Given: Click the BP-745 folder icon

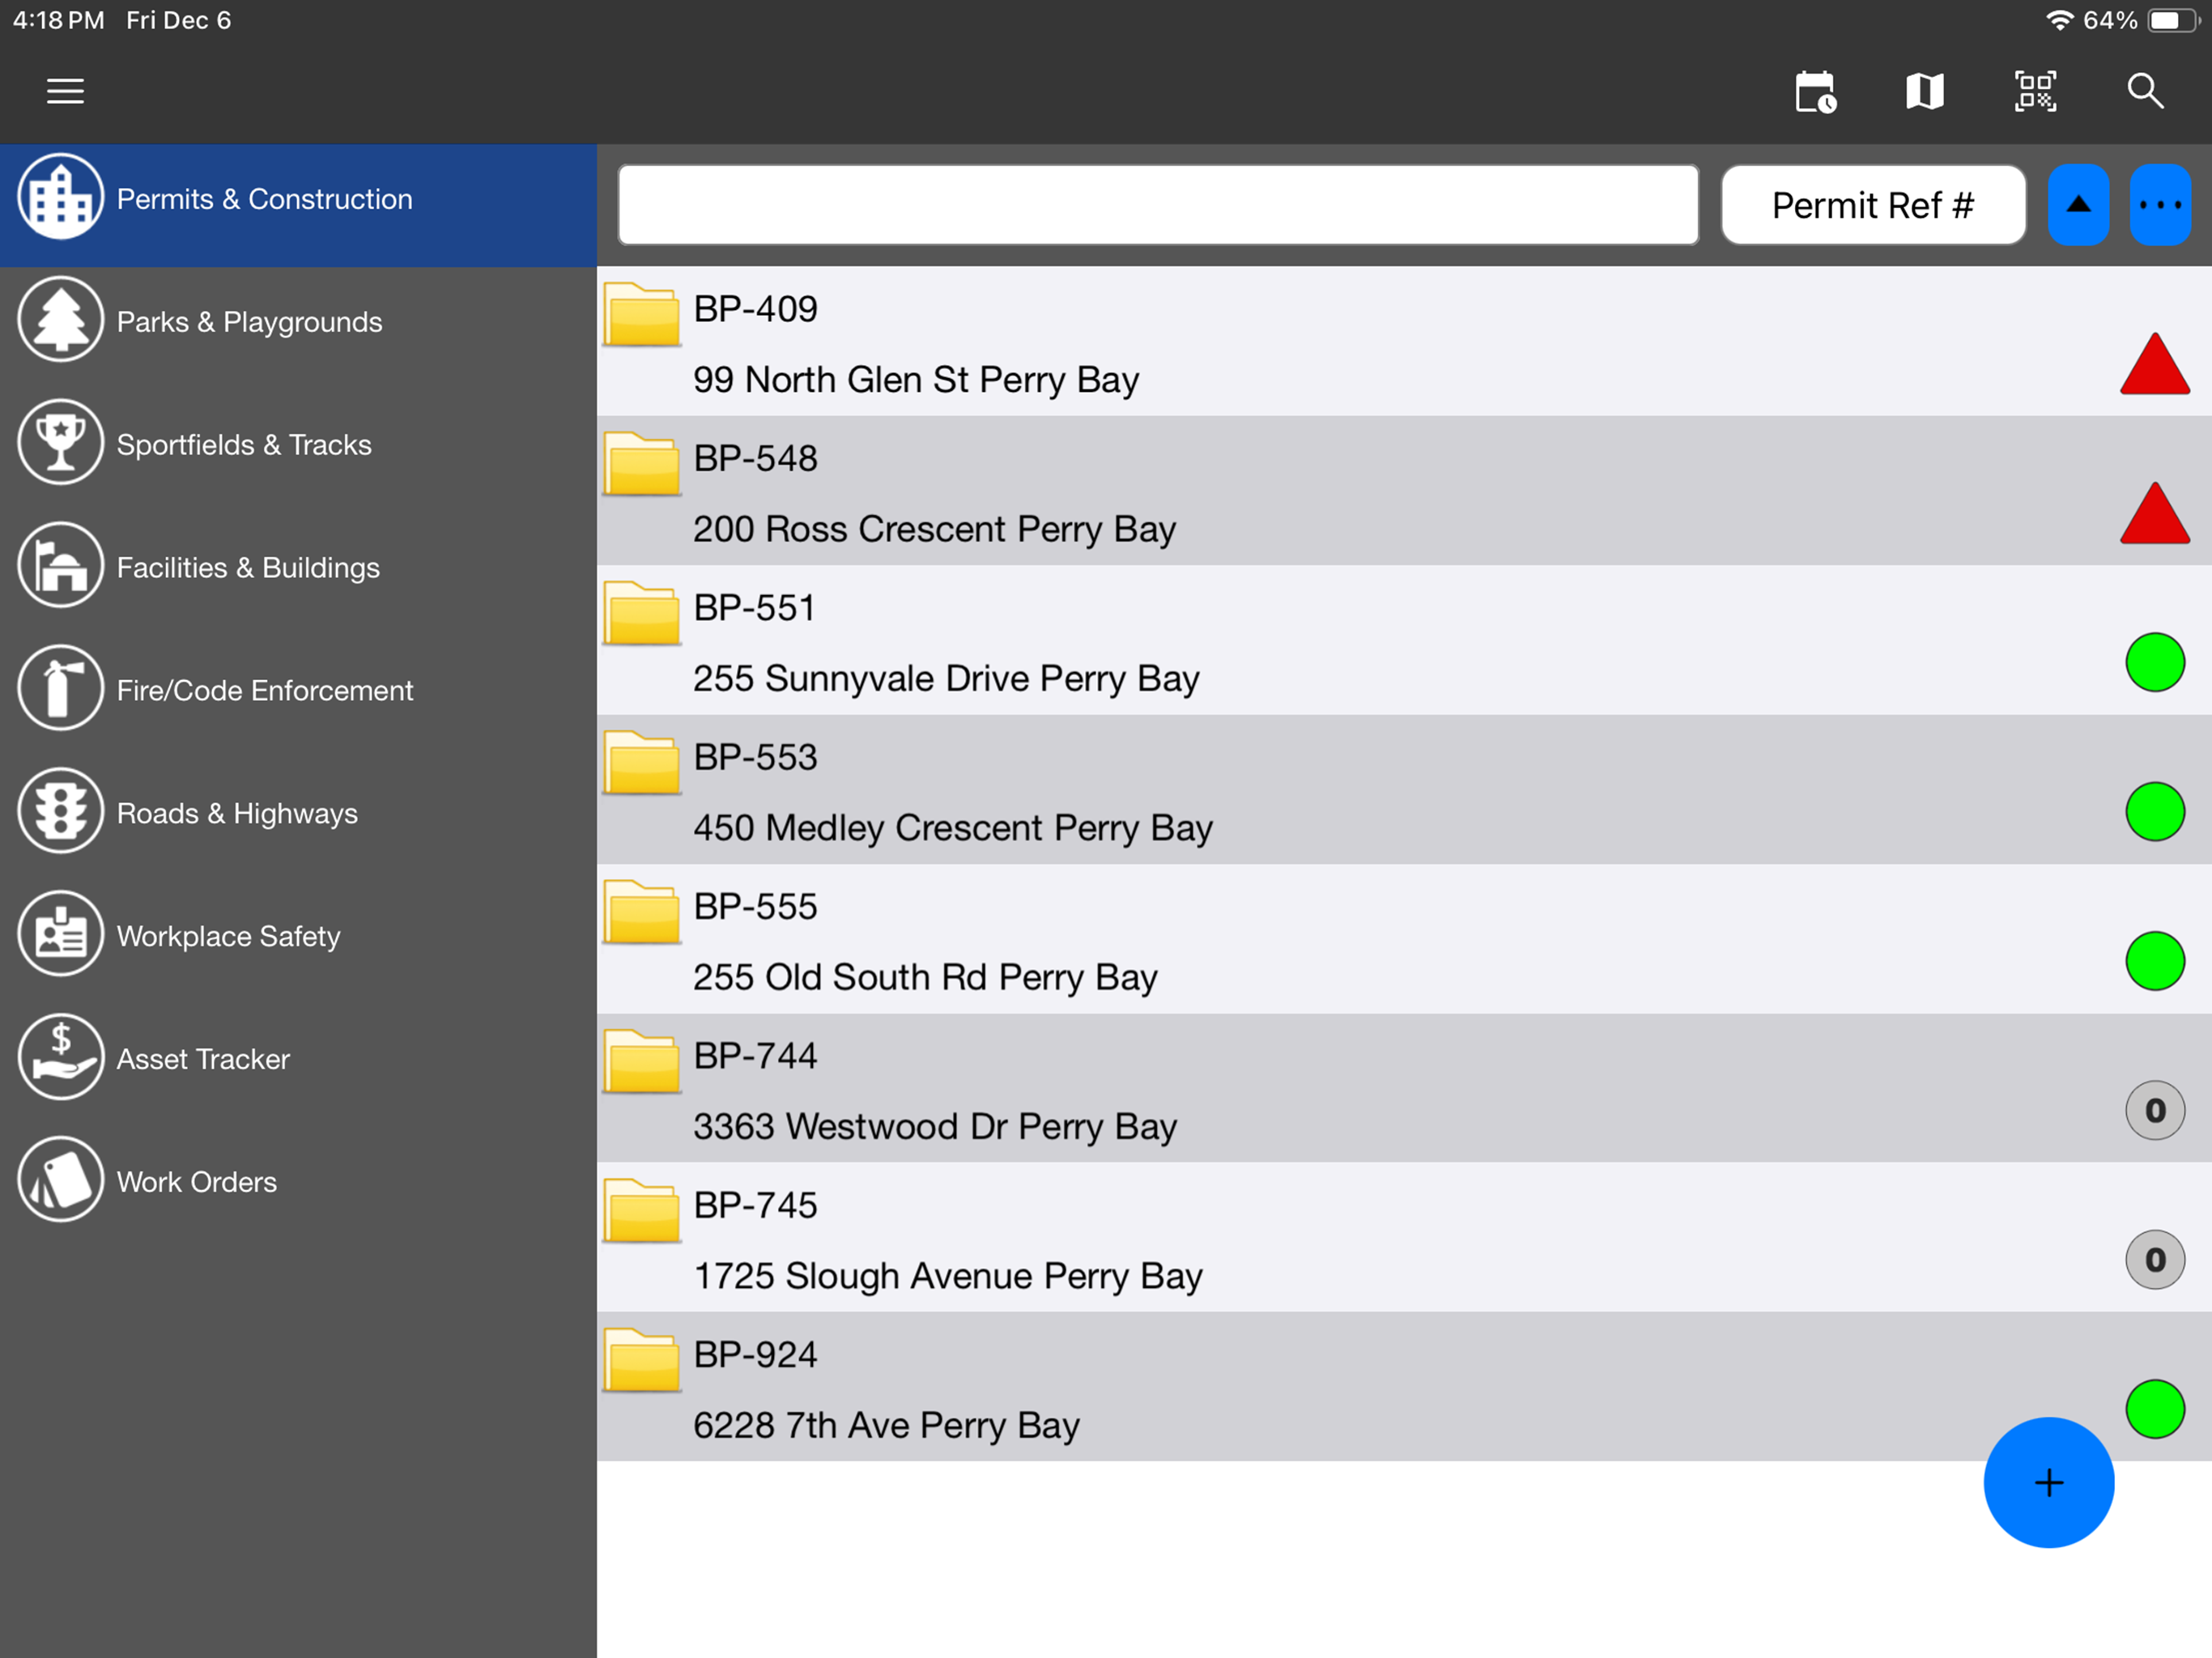Looking at the screenshot, I should point(642,1210).
